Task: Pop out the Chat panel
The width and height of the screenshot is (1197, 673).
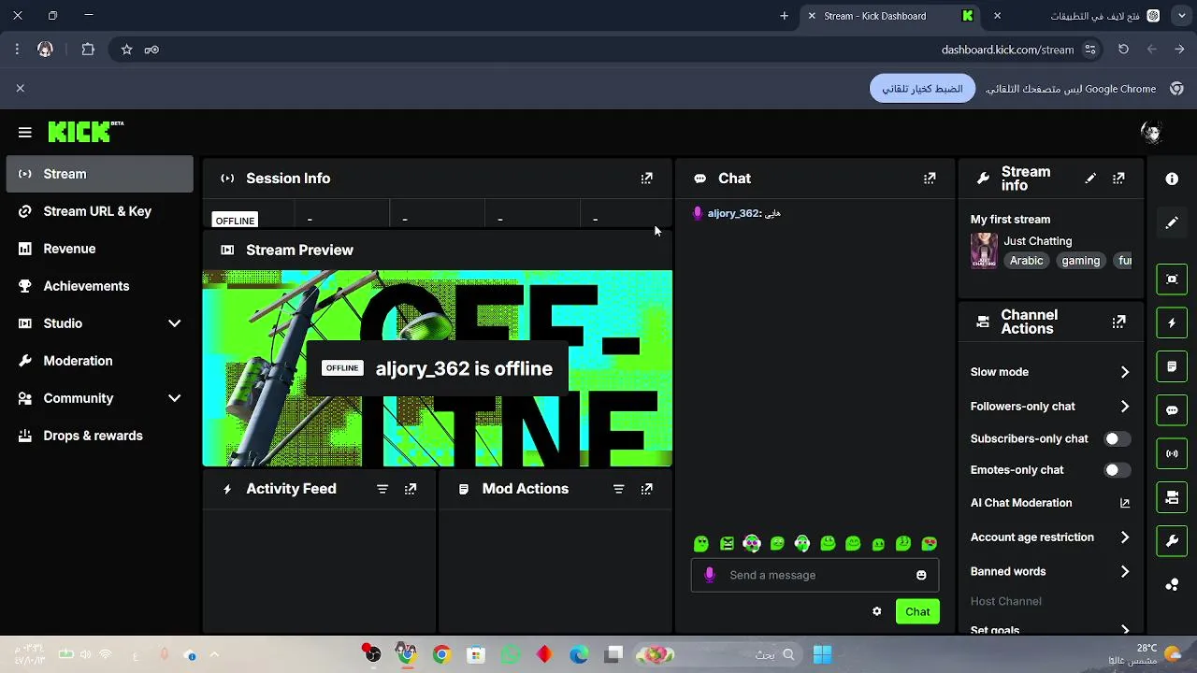Action: point(930,178)
